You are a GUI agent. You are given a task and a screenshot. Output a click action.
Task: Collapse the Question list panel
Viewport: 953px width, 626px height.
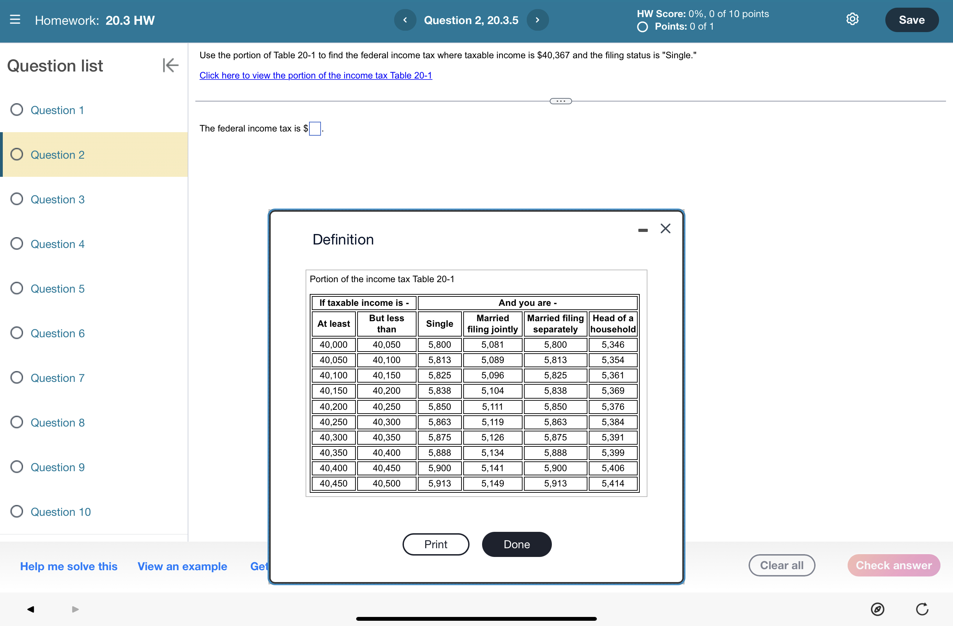(170, 65)
